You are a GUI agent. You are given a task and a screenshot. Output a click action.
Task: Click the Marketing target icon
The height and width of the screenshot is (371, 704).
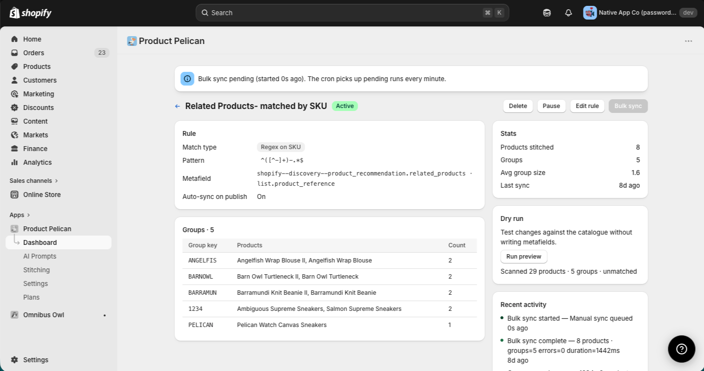pos(14,94)
